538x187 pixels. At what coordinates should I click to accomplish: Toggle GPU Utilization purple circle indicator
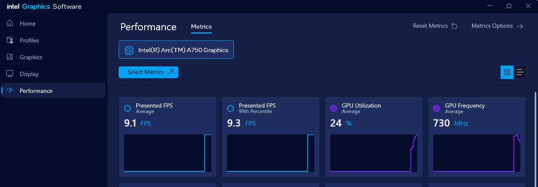click(x=334, y=108)
